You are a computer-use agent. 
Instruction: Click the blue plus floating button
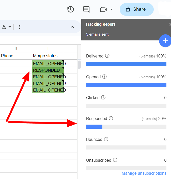coord(165,41)
